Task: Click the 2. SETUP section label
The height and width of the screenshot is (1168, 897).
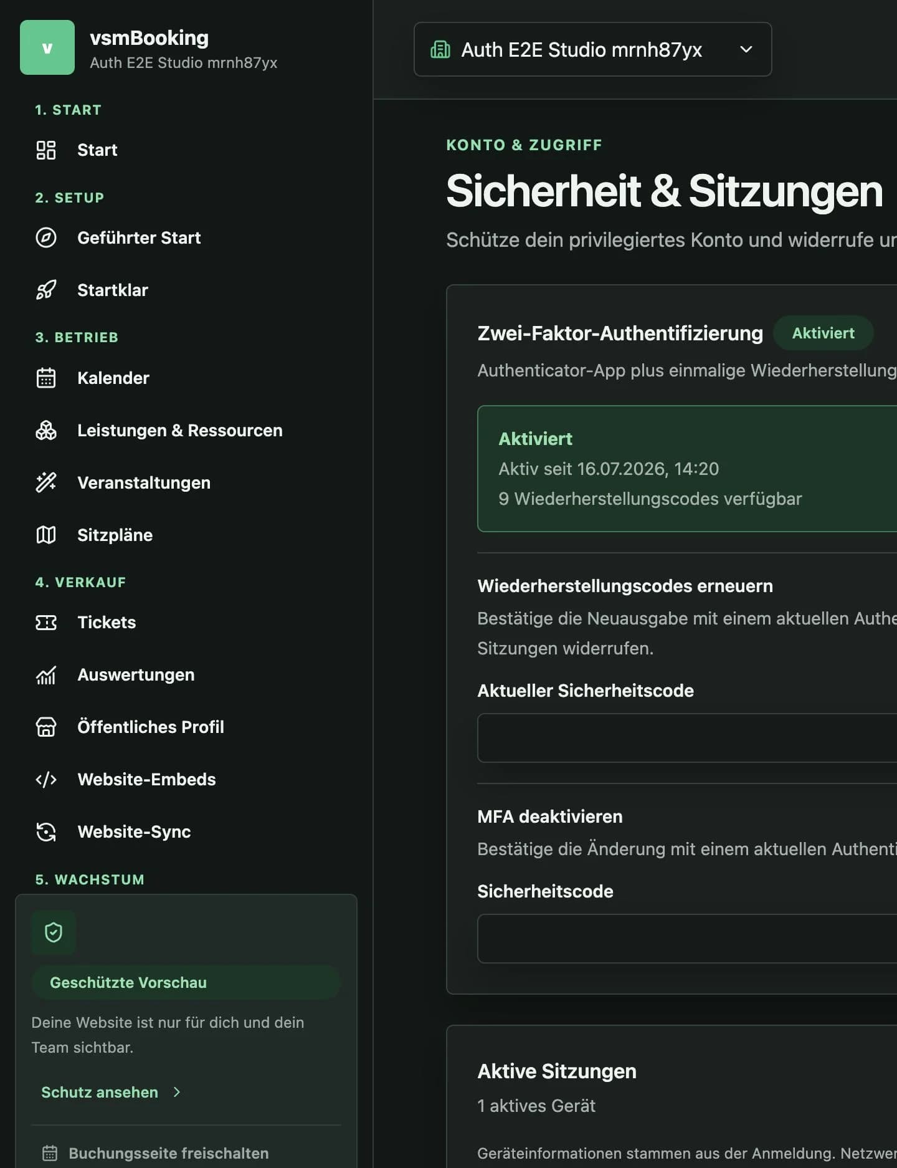Action: coord(69,198)
